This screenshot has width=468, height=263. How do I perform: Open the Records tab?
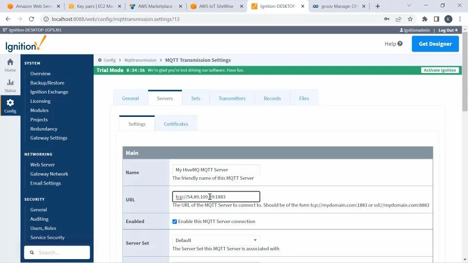272,98
